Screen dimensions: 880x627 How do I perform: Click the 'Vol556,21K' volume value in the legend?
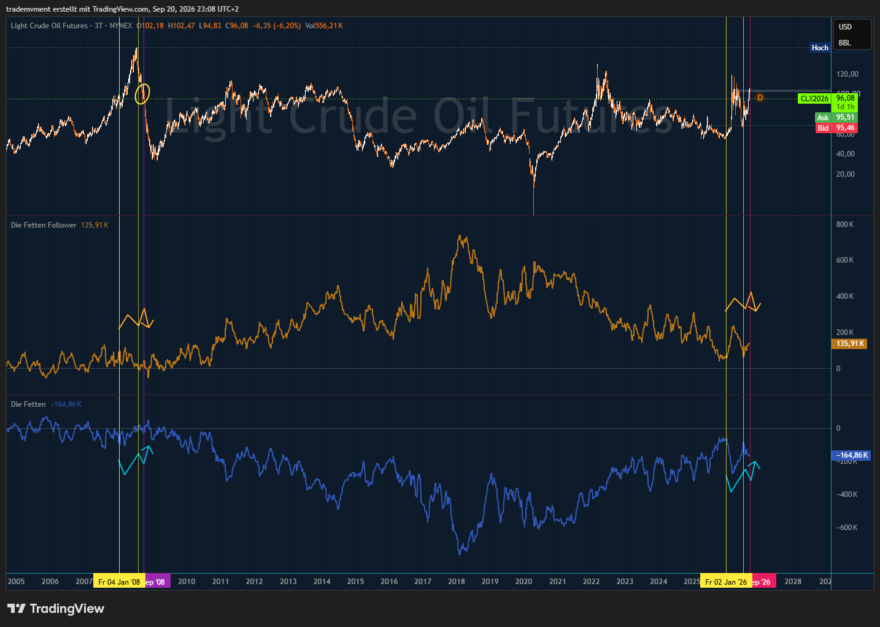[x=324, y=26]
